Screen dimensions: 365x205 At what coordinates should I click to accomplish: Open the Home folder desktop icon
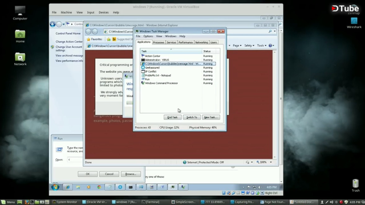[x=20, y=36]
